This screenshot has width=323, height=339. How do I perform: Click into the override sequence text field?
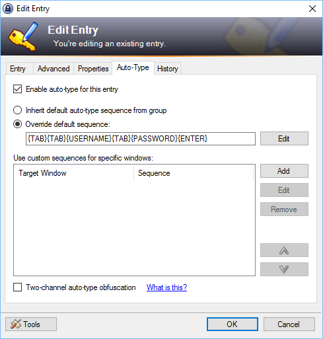pyautogui.click(x=141, y=139)
